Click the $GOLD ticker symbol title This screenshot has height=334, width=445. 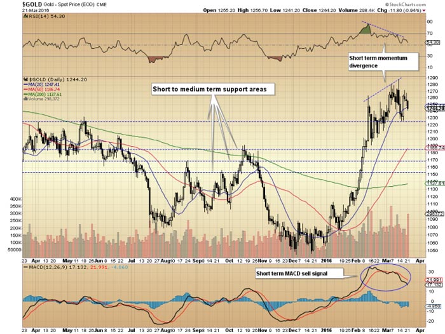tap(32, 4)
